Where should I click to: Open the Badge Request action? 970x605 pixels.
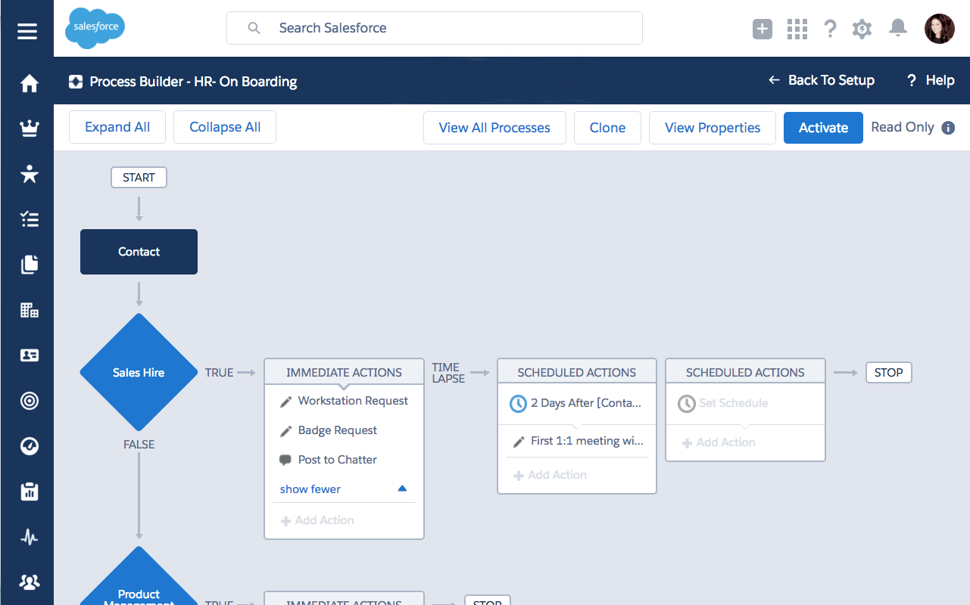coord(338,430)
